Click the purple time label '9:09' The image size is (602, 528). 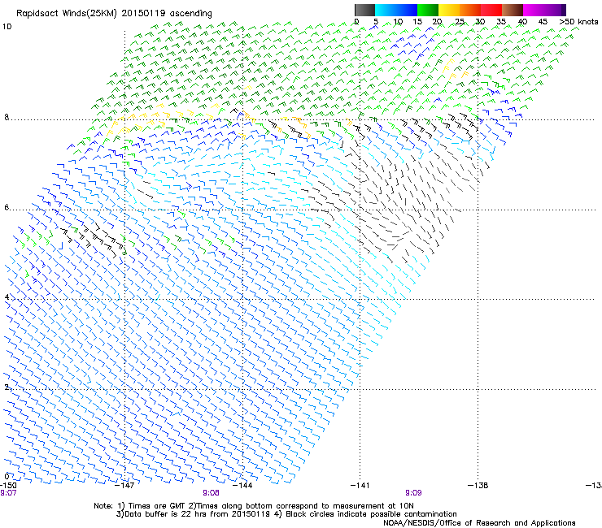(413, 493)
